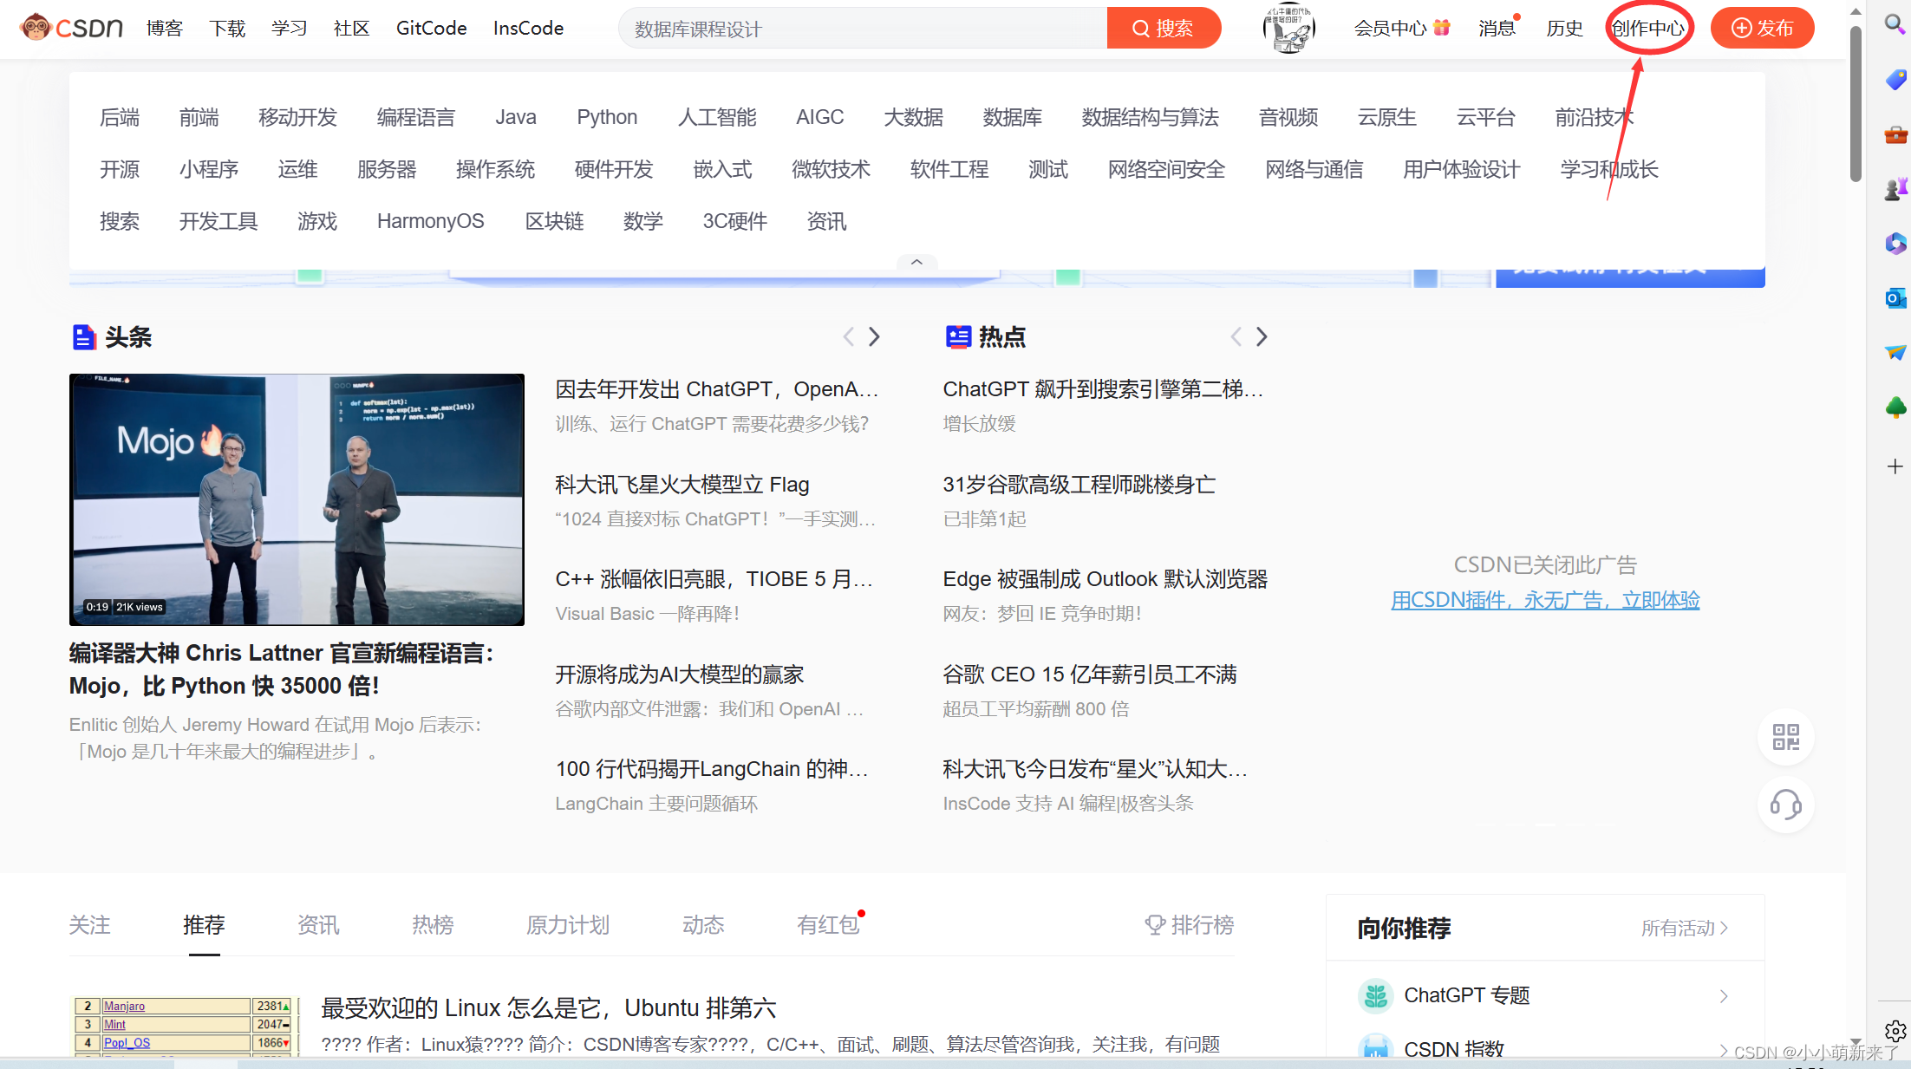Image resolution: width=1911 pixels, height=1069 pixels.
Task: Click the Linux ranking article thumbnail
Action: tap(186, 1026)
